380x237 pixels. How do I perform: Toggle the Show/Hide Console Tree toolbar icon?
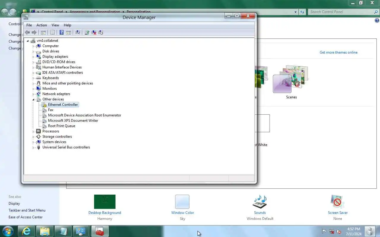pos(43,33)
